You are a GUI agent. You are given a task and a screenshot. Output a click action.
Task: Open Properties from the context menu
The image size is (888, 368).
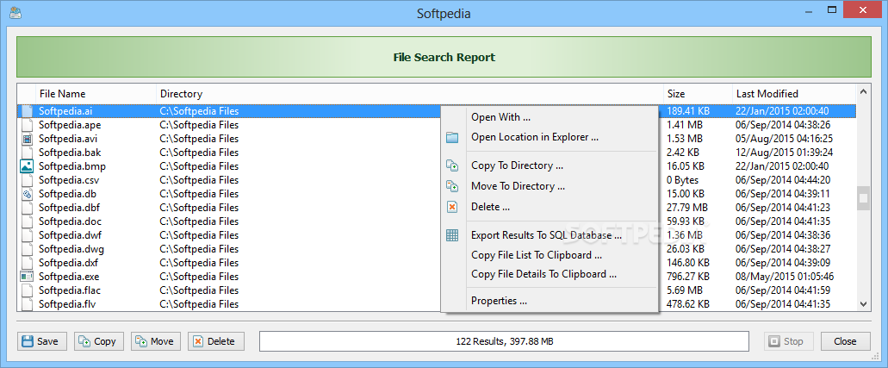pos(499,301)
